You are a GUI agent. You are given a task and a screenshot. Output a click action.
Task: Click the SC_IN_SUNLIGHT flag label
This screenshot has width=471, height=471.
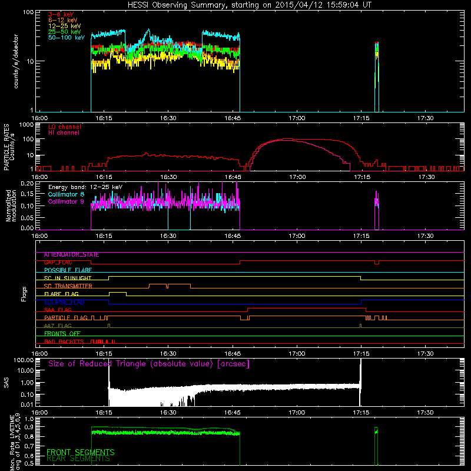click(x=68, y=278)
